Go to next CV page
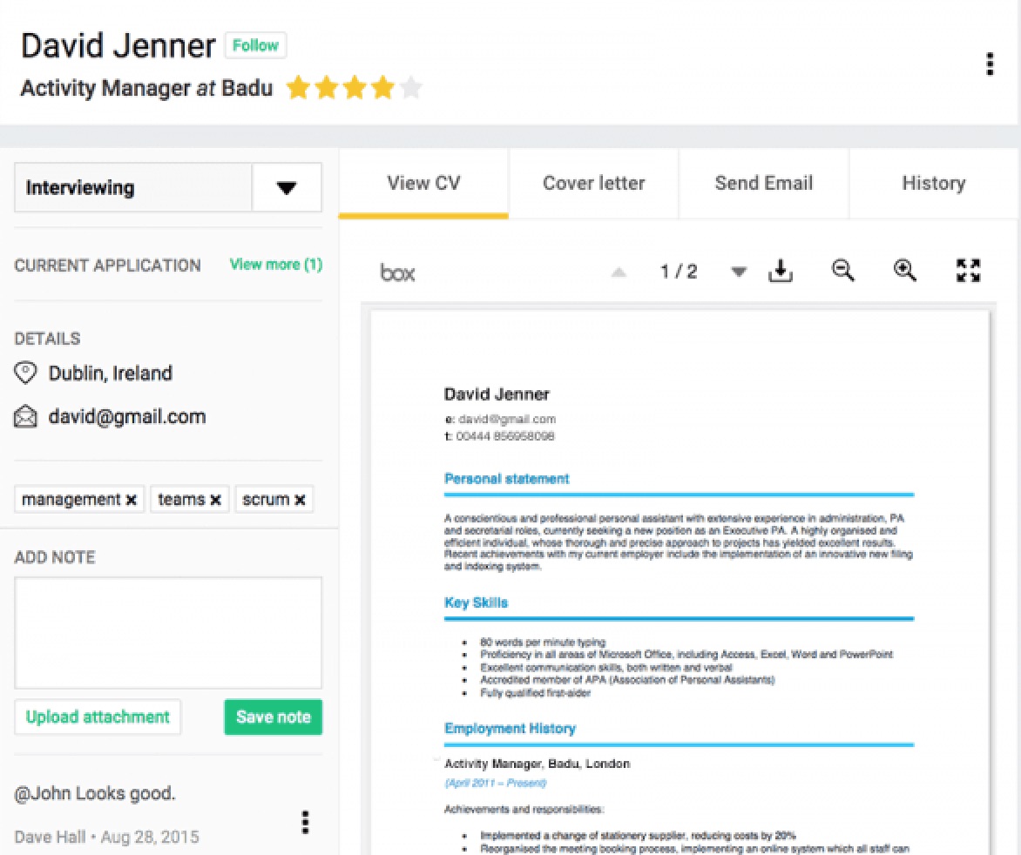The width and height of the screenshot is (1021, 855). [739, 273]
